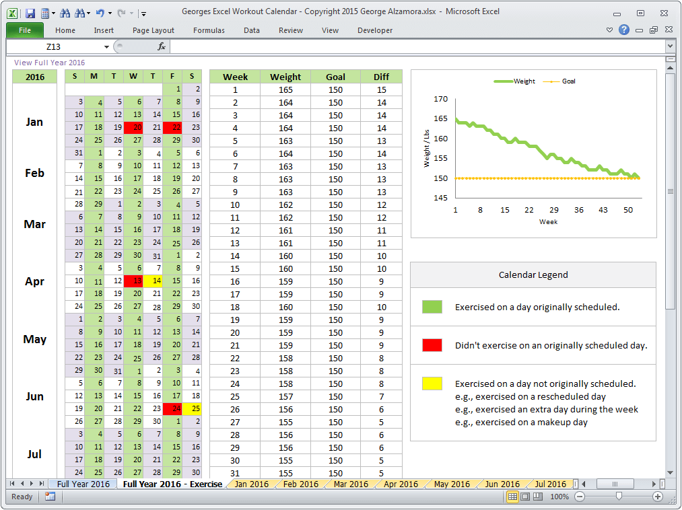
Task: Click the Excel application icon in title bar
Action: [x=12, y=13]
